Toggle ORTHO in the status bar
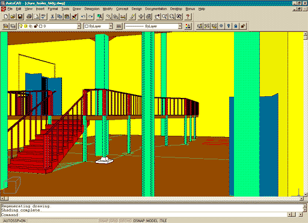 pyautogui.click(x=126, y=221)
